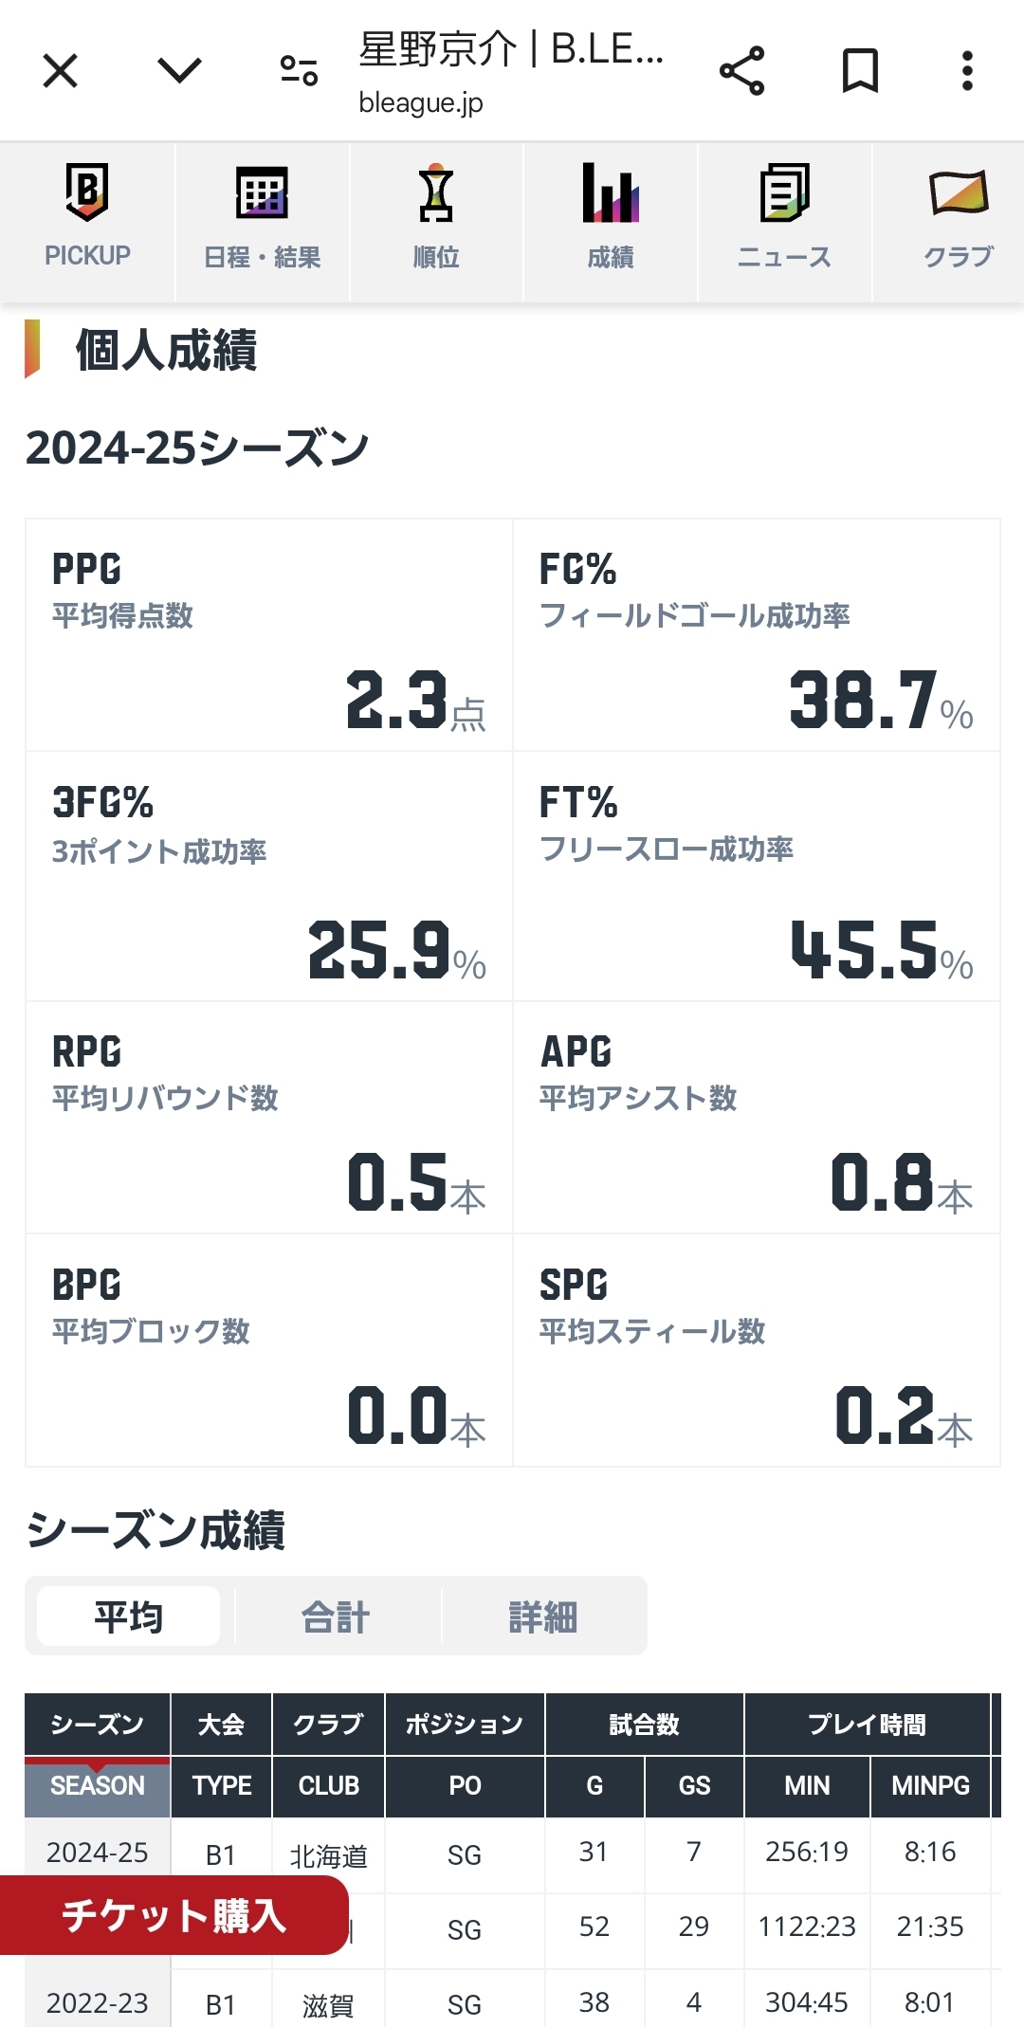Switch to the 合計 stats view
This screenshot has width=1024, height=2027.
(x=336, y=1616)
